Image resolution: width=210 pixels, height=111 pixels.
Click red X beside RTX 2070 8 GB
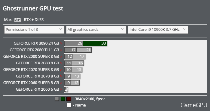[x=61, y=76]
